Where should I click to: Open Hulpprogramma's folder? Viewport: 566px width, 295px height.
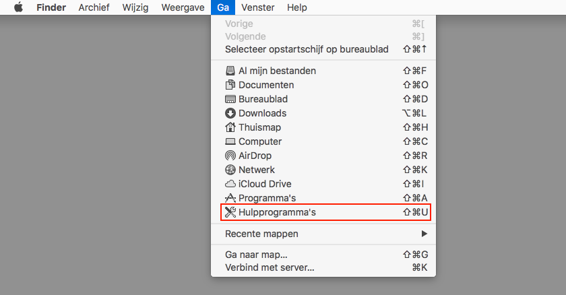pyautogui.click(x=323, y=212)
